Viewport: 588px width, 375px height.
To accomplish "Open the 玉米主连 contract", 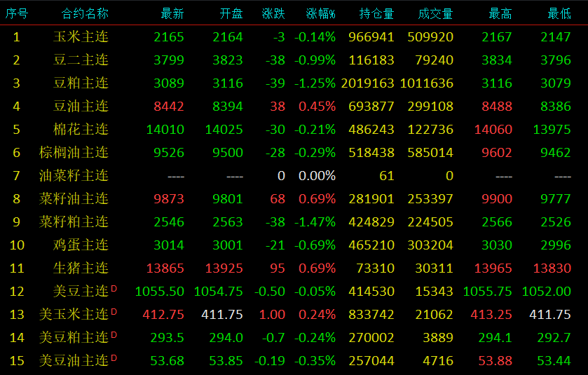I will [x=81, y=37].
